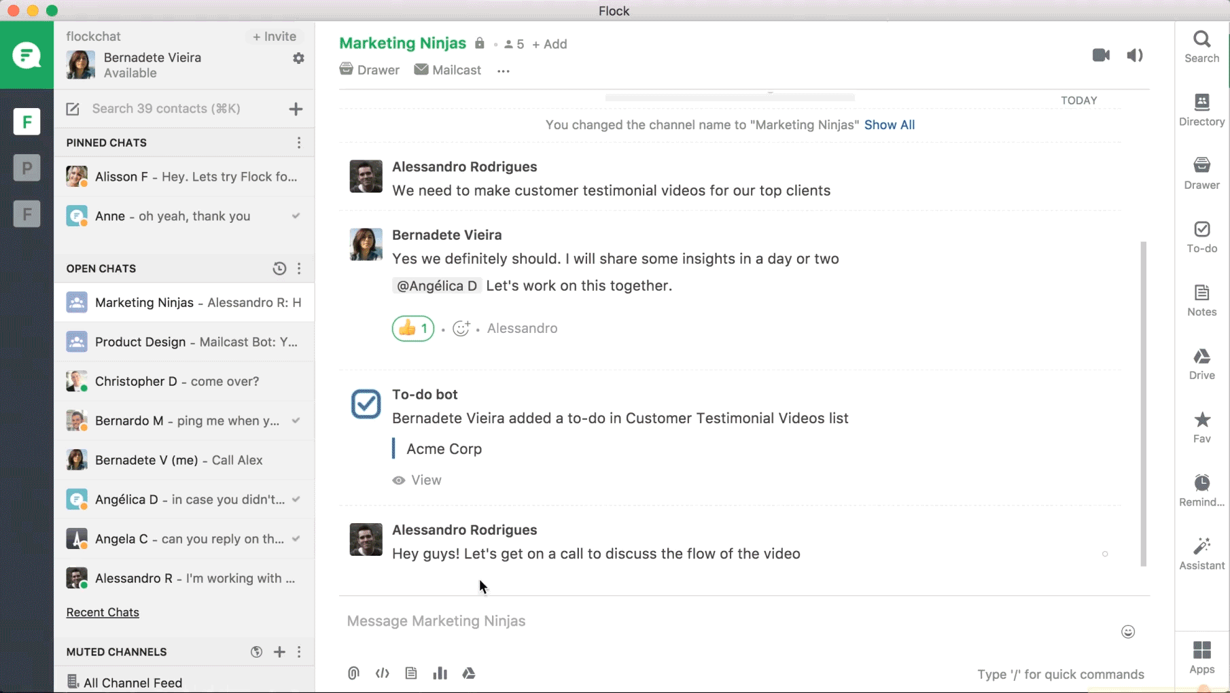The width and height of the screenshot is (1230, 693).
Task: Click the discover icon in Muted Channels
Action: point(256,652)
